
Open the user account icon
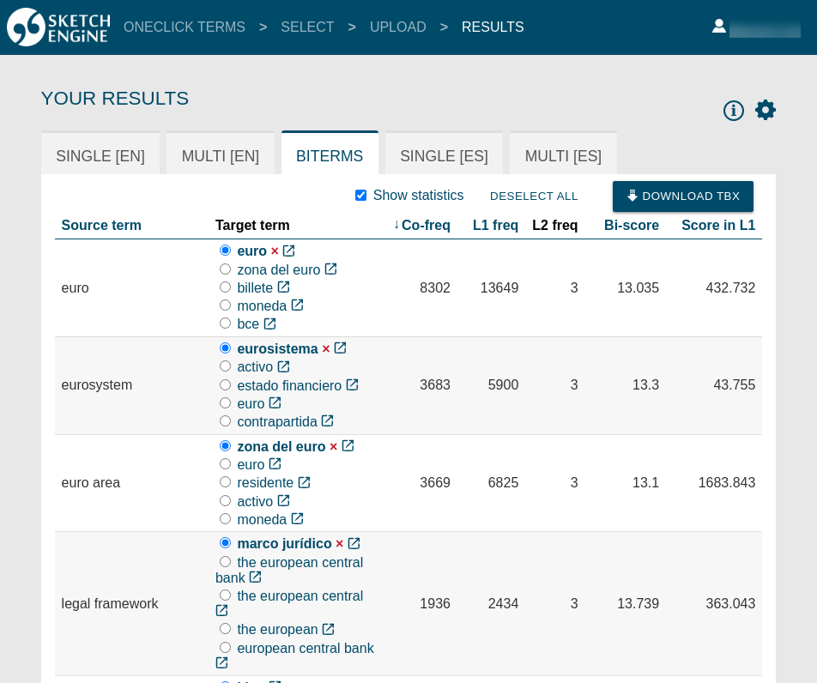point(719,27)
